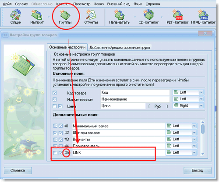Toggle the Код товара checkbox
The height and width of the screenshot is (182, 219).
coord(55,93)
